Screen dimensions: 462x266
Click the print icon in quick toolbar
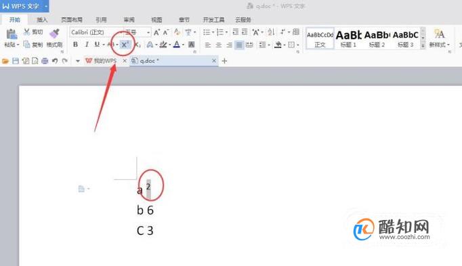[45, 61]
